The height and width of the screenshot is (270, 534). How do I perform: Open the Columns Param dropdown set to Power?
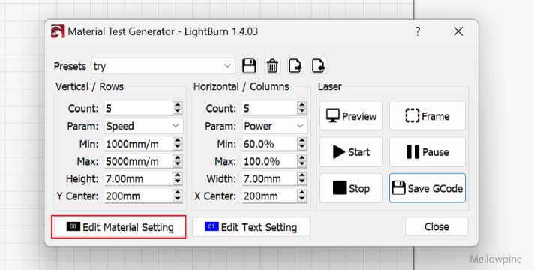pos(274,126)
